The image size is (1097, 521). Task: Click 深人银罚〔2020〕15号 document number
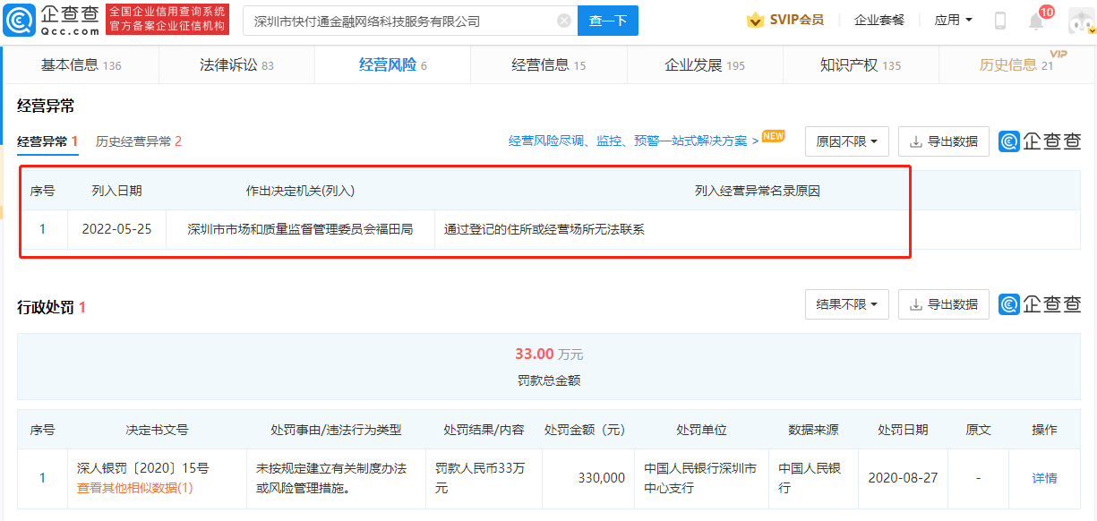(143, 468)
